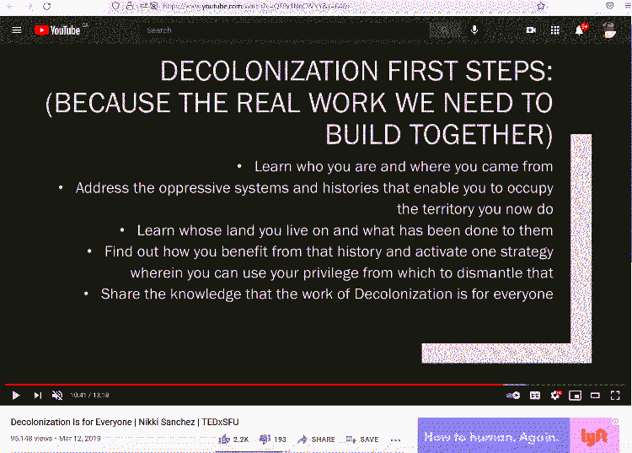This screenshot has height=453, width=632.
Task: Open the user account avatar menu
Action: (x=608, y=30)
